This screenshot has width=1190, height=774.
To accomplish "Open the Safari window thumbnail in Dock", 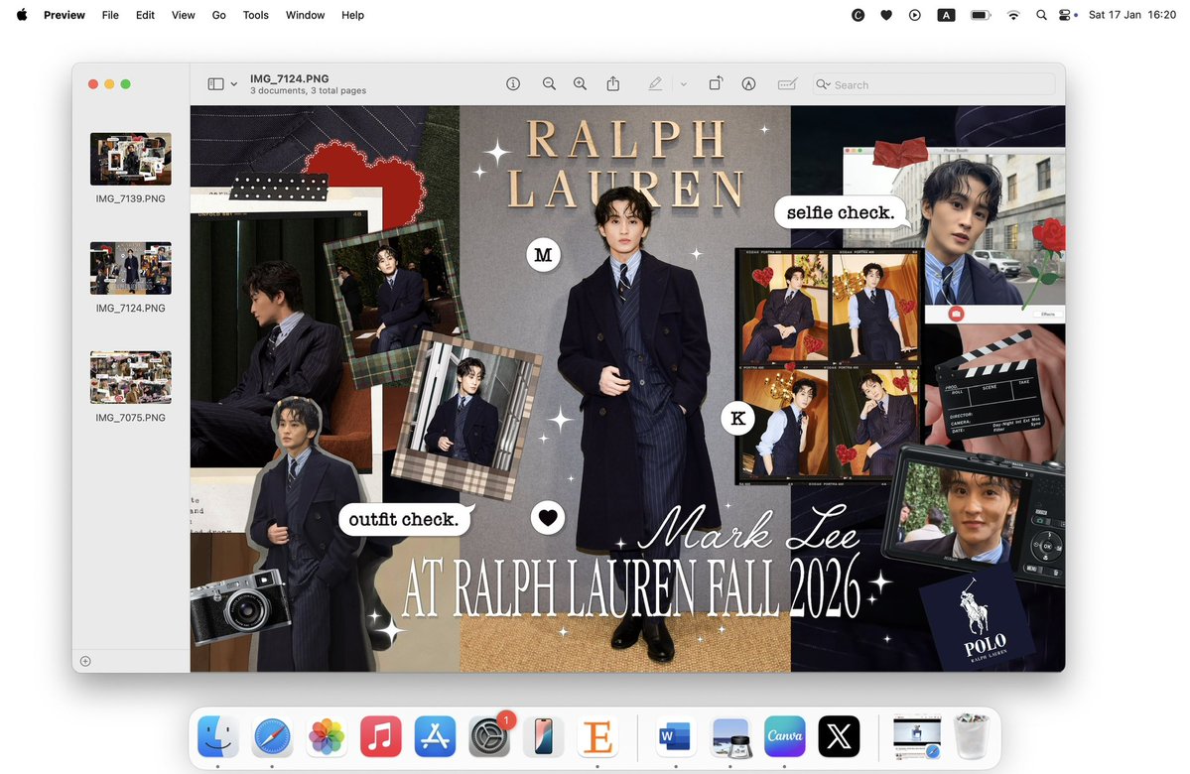I will tap(917, 736).
